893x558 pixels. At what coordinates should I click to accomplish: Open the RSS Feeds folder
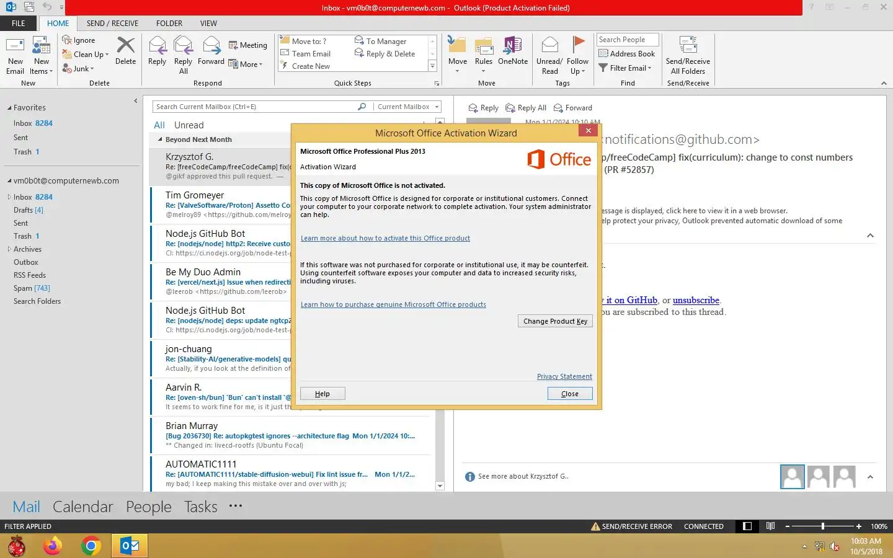tap(30, 275)
